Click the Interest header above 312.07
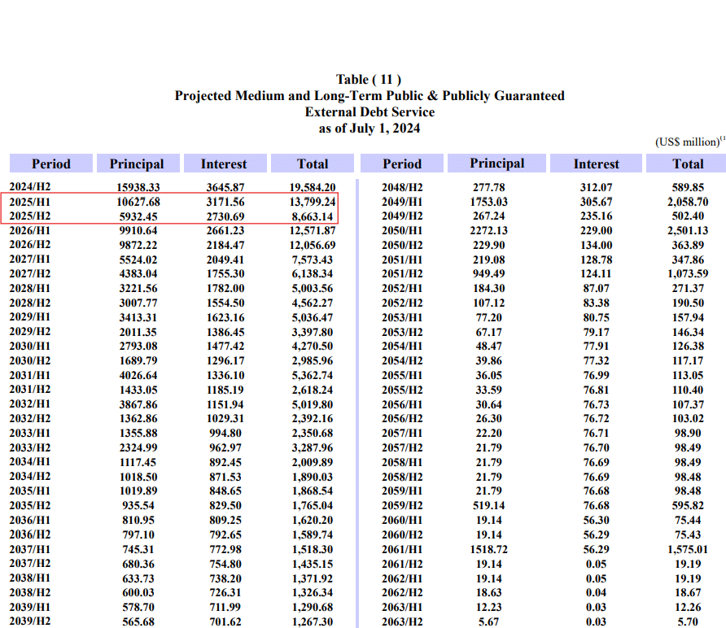Screen dimensions: 726x628 (x=596, y=164)
